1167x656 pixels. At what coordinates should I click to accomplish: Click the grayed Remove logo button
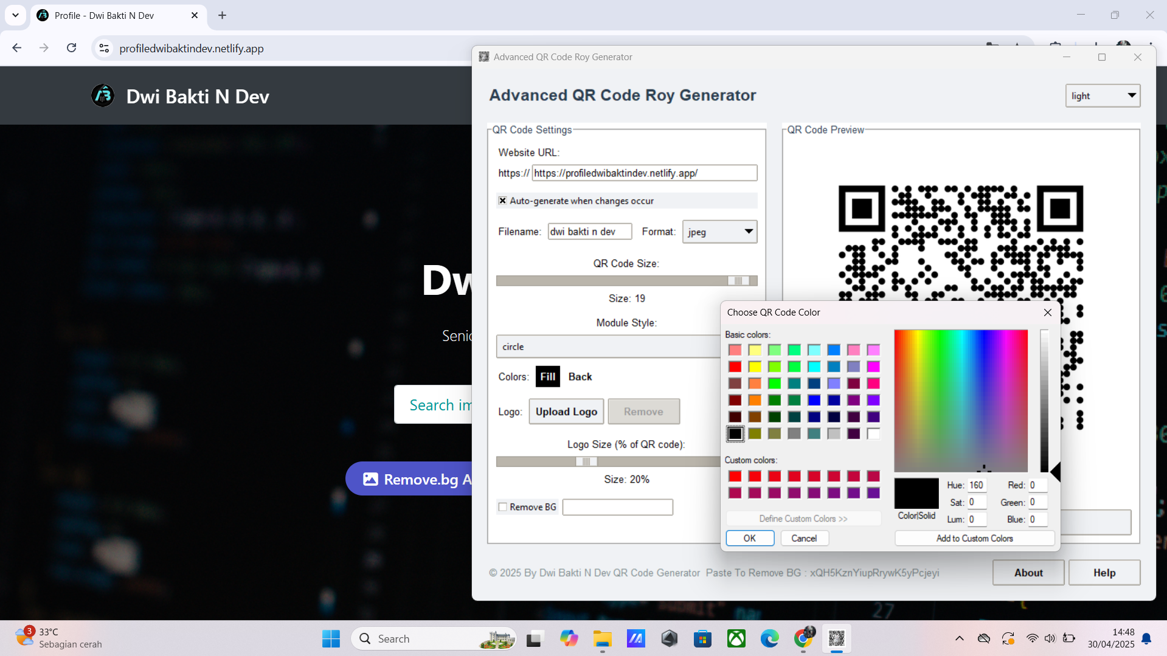(643, 412)
